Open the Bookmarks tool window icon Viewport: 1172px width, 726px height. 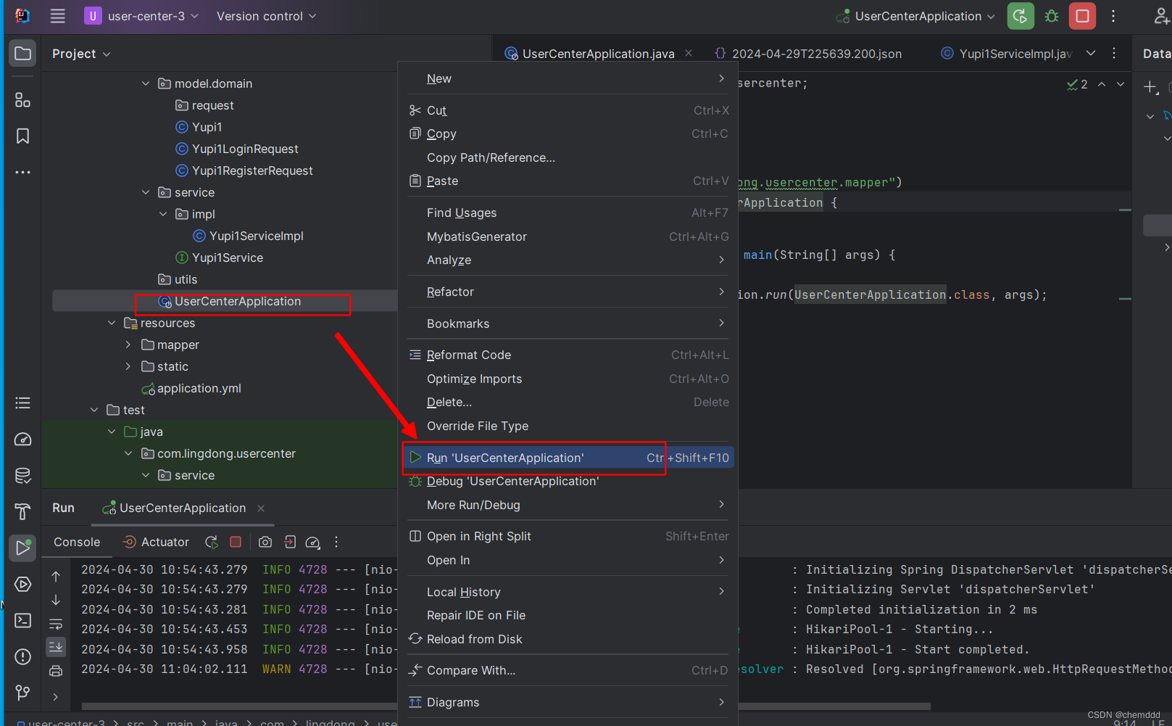[x=23, y=136]
